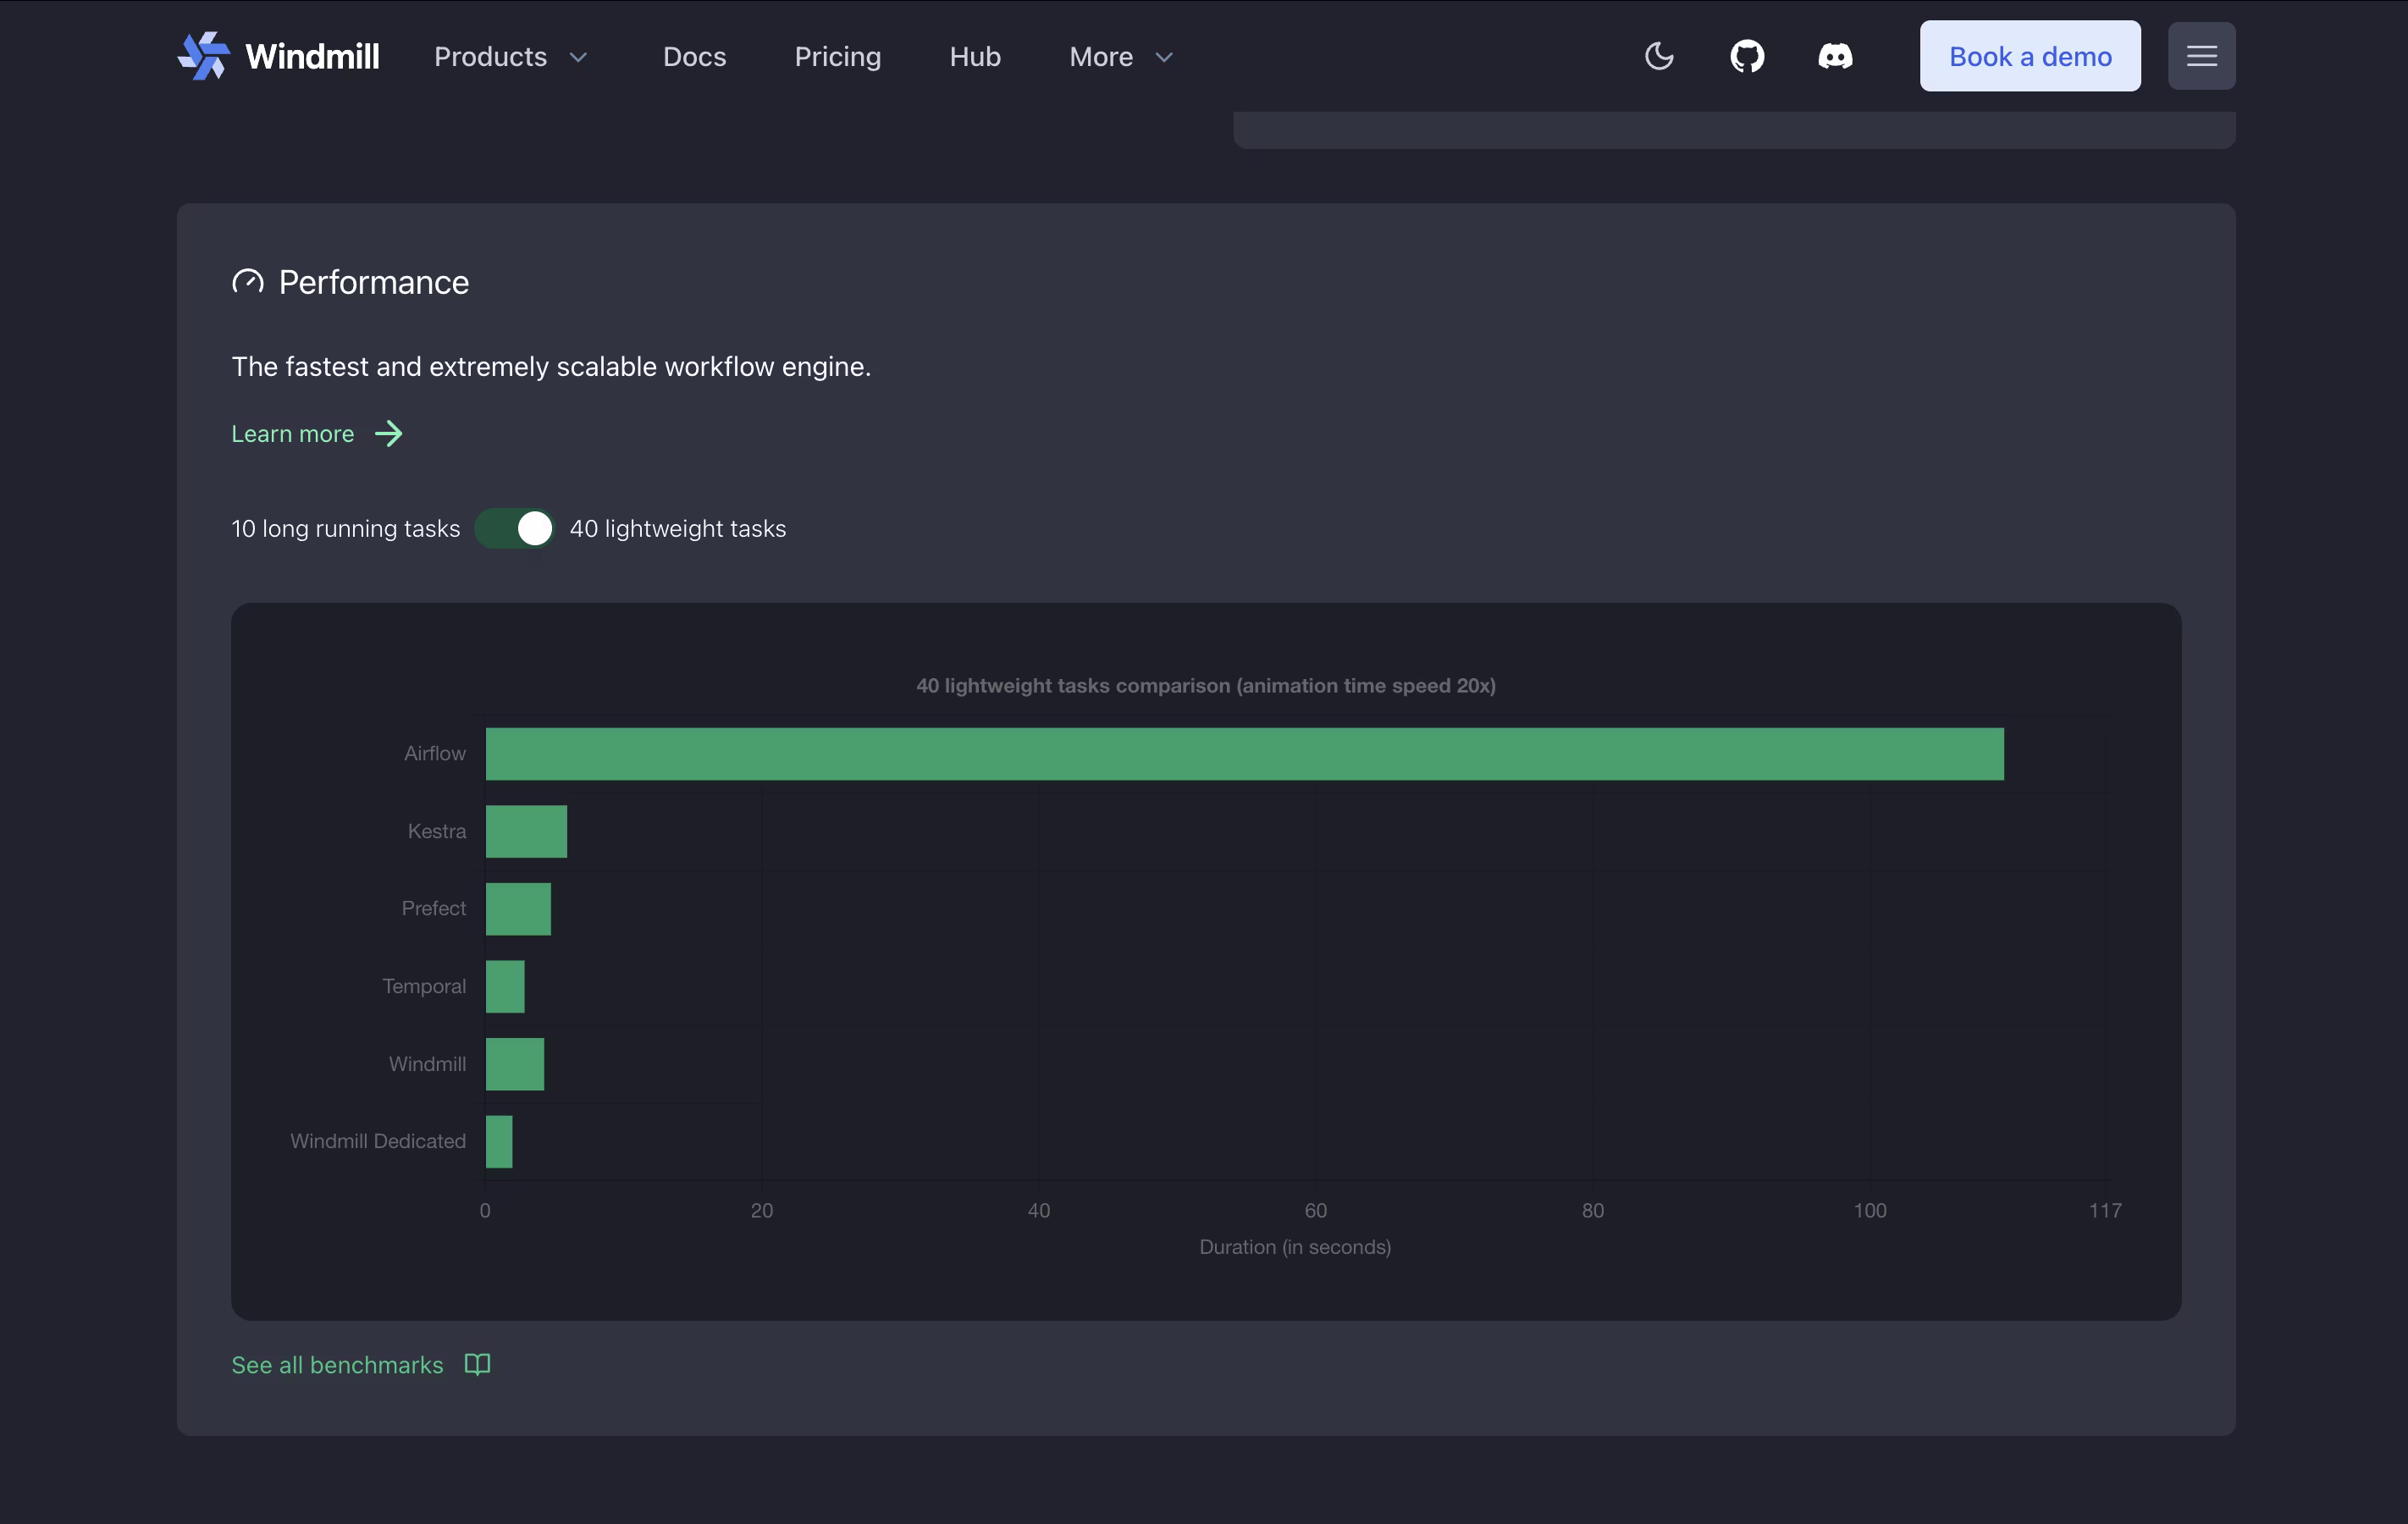
Task: Click the Windmill logo icon
Action: (204, 56)
